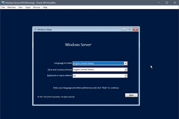Click the VirtualBox icon in the title bar

[x=3, y=3]
